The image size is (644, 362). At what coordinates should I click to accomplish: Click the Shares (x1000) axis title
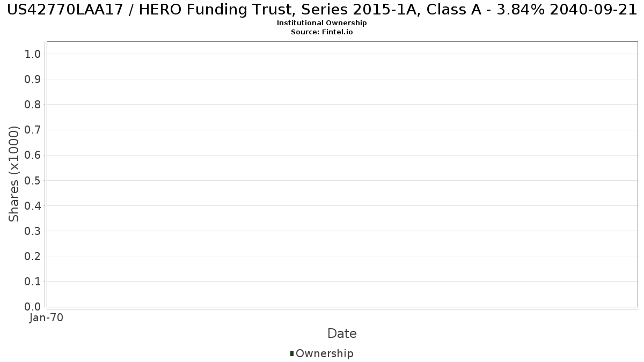[x=14, y=174]
